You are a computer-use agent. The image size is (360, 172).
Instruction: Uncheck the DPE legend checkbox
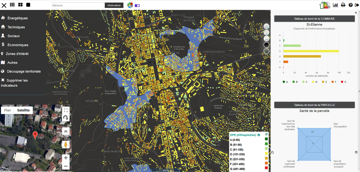point(266,134)
